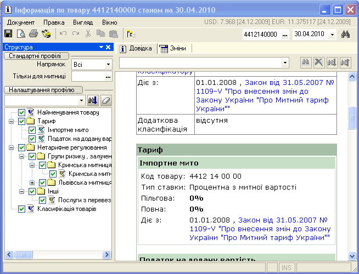Open the date dropdown showing 30.04.2010
The image size is (359, 274).
[x=332, y=35]
